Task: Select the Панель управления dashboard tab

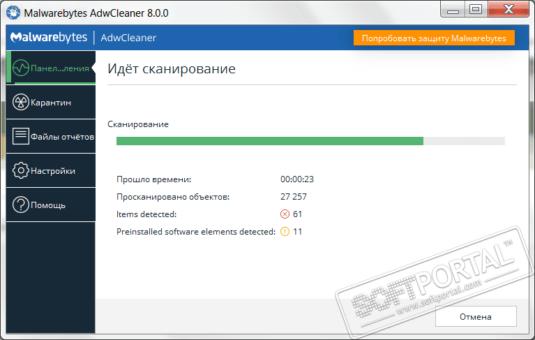Action: pos(51,67)
